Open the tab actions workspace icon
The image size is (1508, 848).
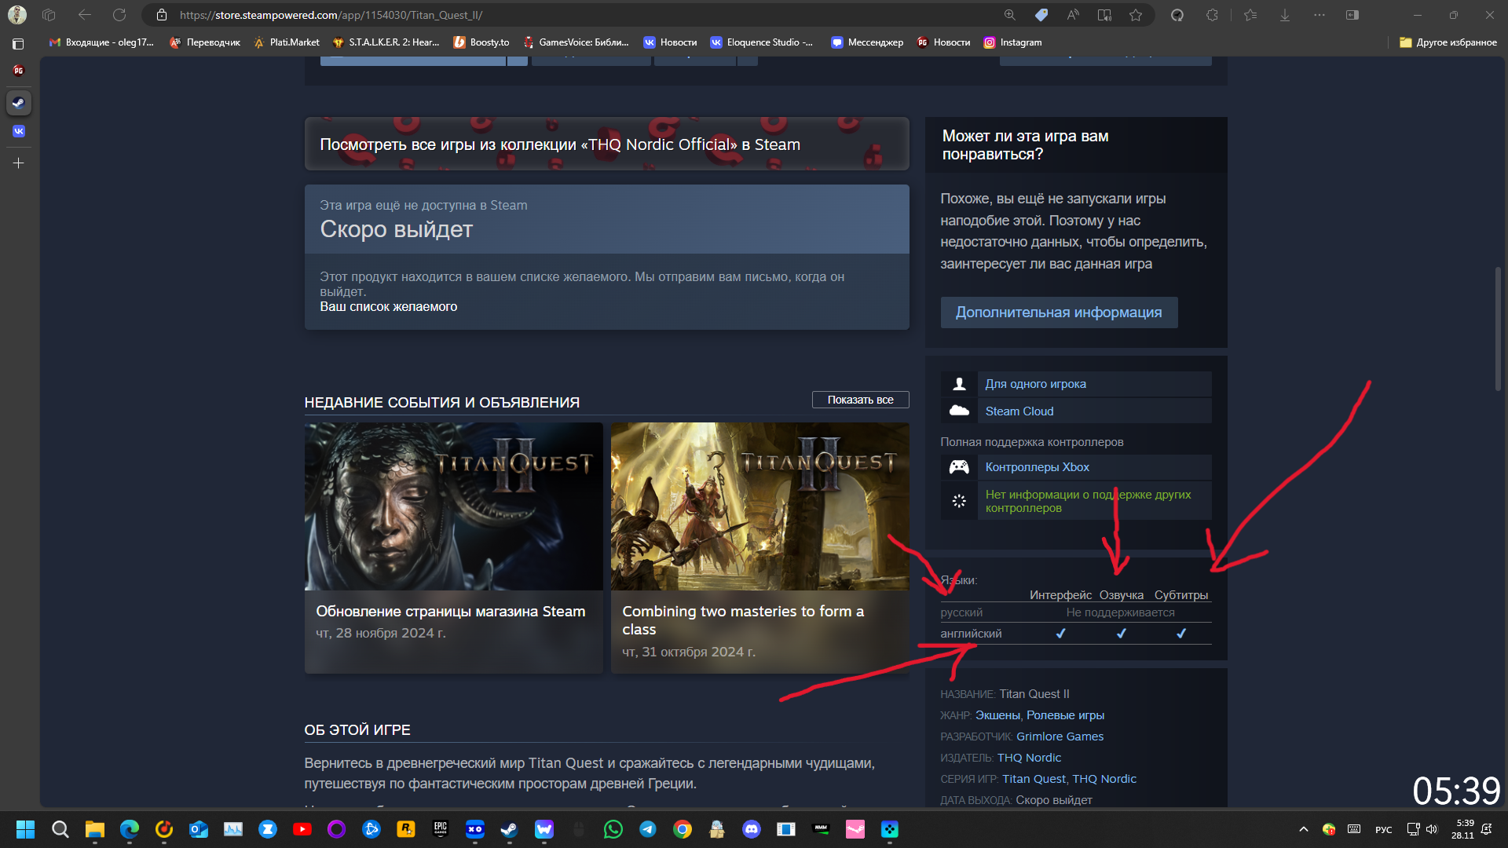[x=49, y=15]
